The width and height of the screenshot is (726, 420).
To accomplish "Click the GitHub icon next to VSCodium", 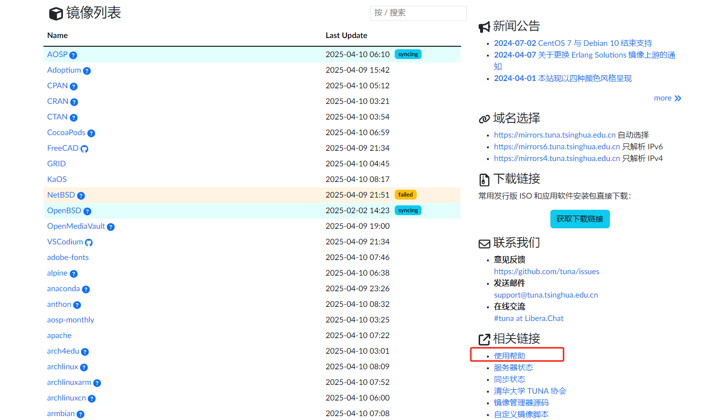I will [x=89, y=242].
